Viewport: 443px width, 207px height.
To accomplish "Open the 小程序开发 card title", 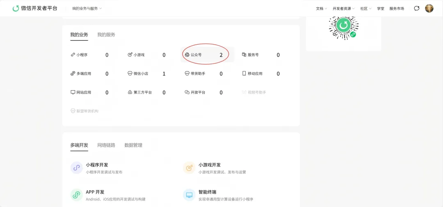I will (x=97, y=165).
